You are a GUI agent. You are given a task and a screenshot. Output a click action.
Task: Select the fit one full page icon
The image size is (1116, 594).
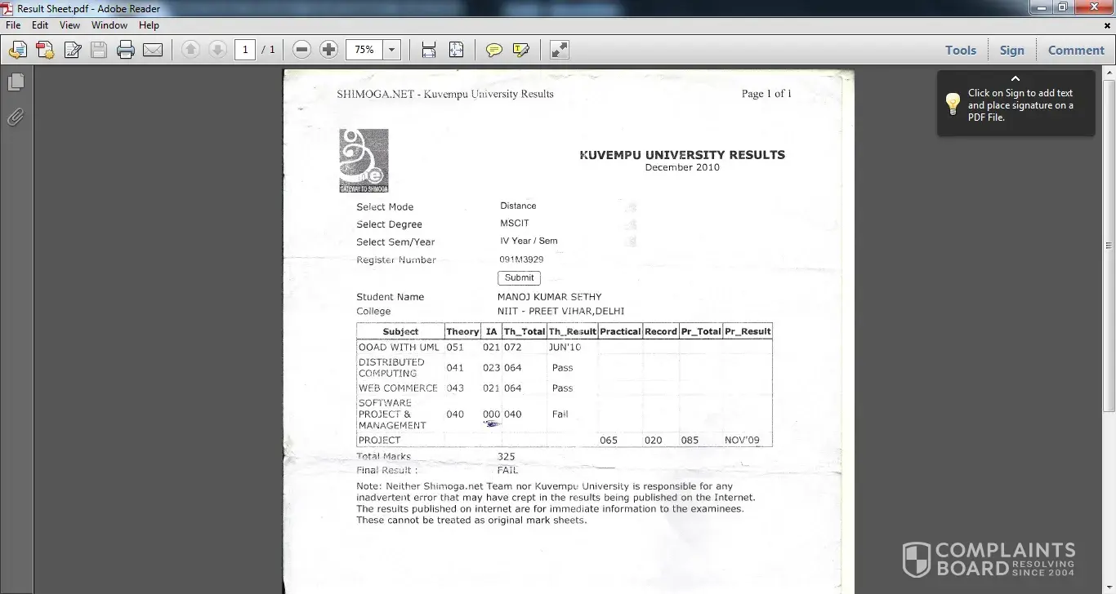click(456, 50)
